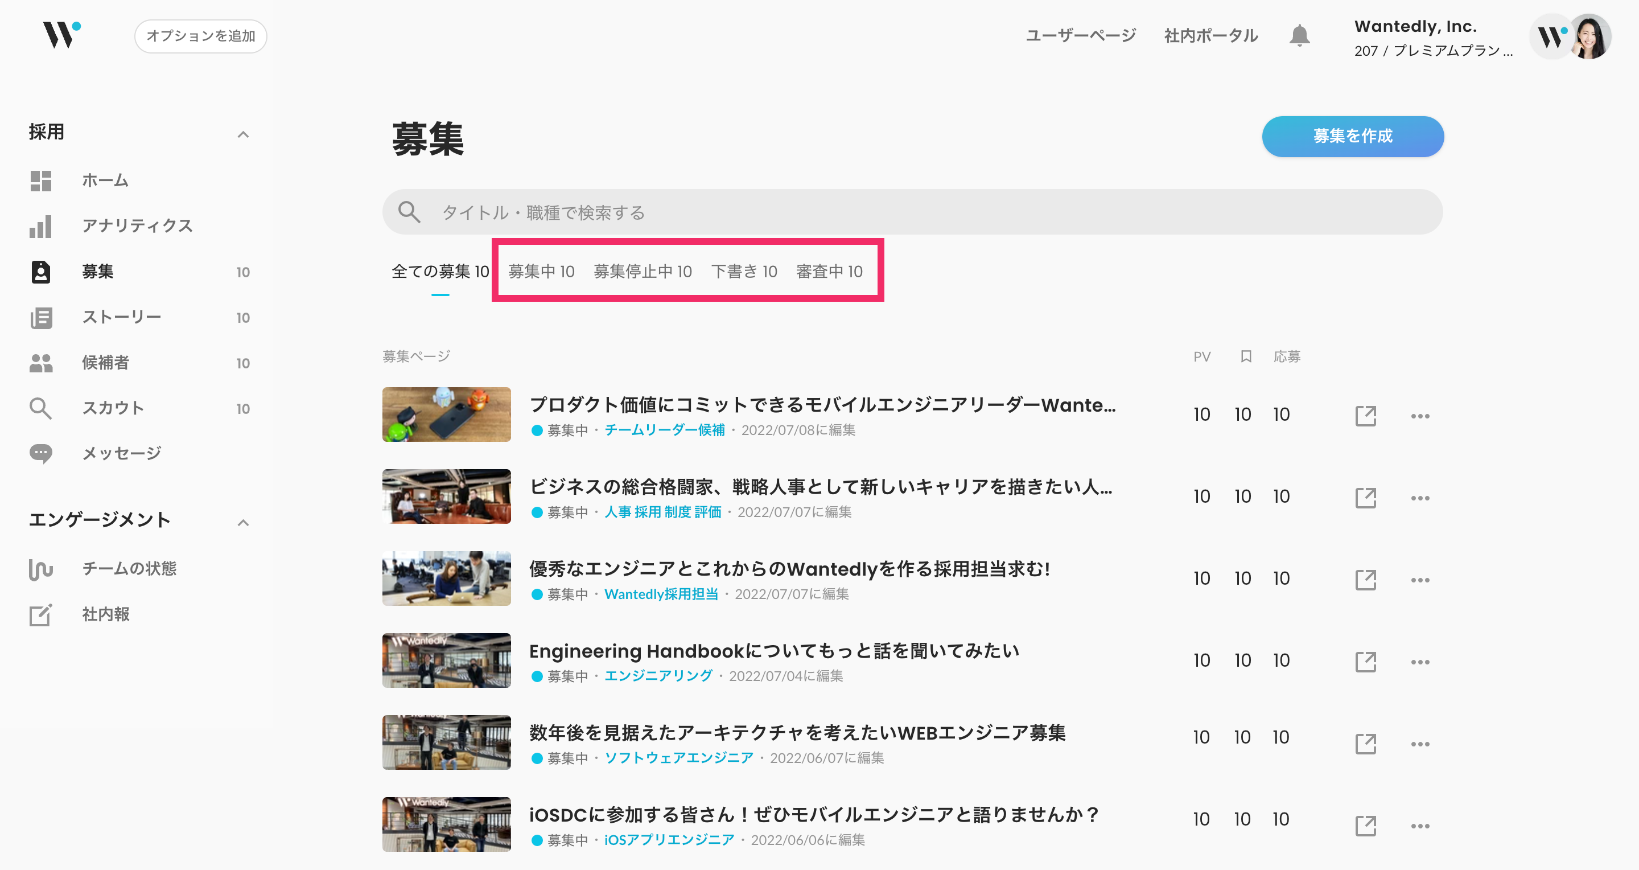Click チームの状態 icon in sidebar
This screenshot has height=870, width=1639.
[41, 569]
